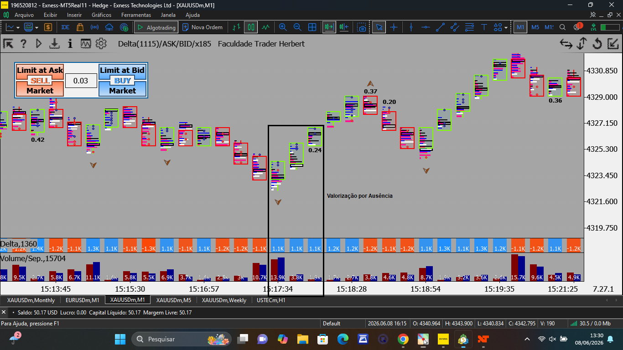This screenshot has height=350, width=623.
Task: Click the indicator's chart panel icon
Action: pos(86,44)
